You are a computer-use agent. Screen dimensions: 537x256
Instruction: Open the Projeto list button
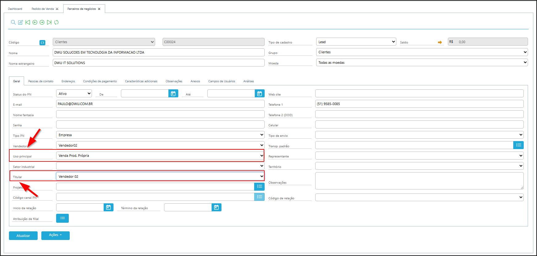point(259,186)
